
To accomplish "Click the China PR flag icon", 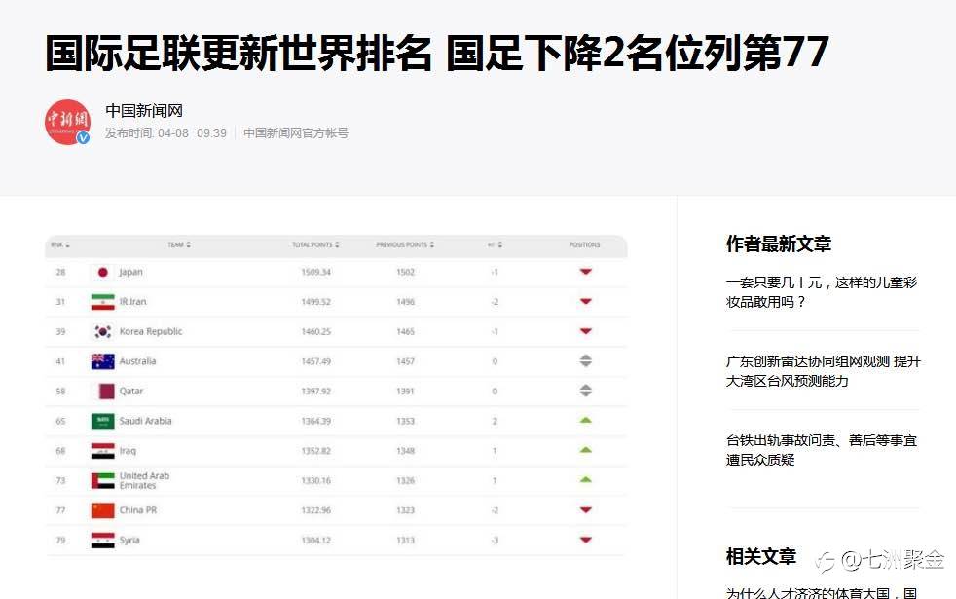I will pos(102,510).
